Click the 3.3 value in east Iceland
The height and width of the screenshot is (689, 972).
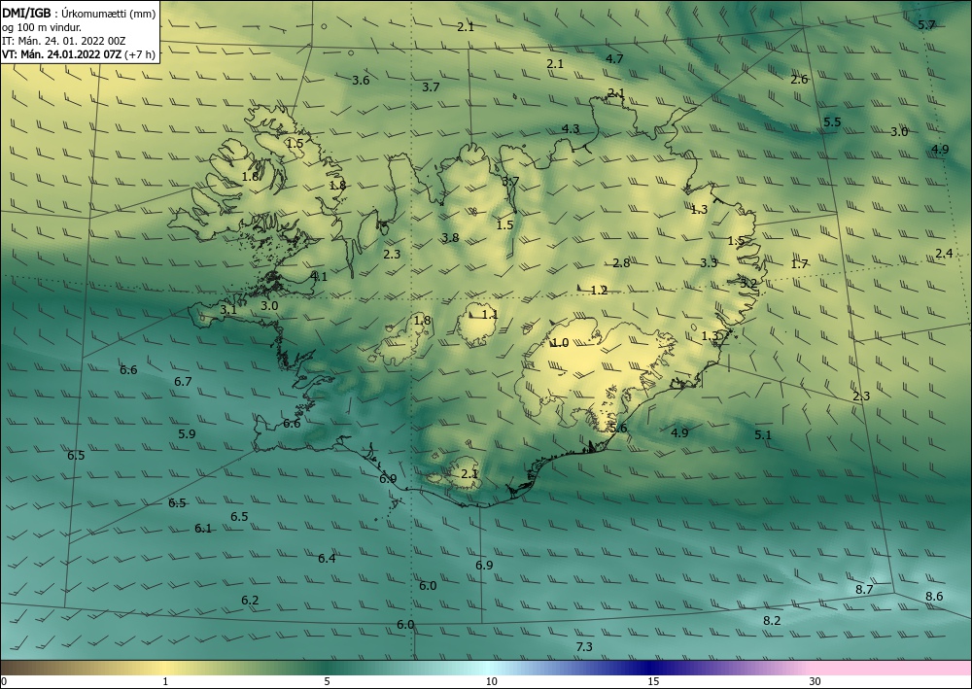(710, 262)
